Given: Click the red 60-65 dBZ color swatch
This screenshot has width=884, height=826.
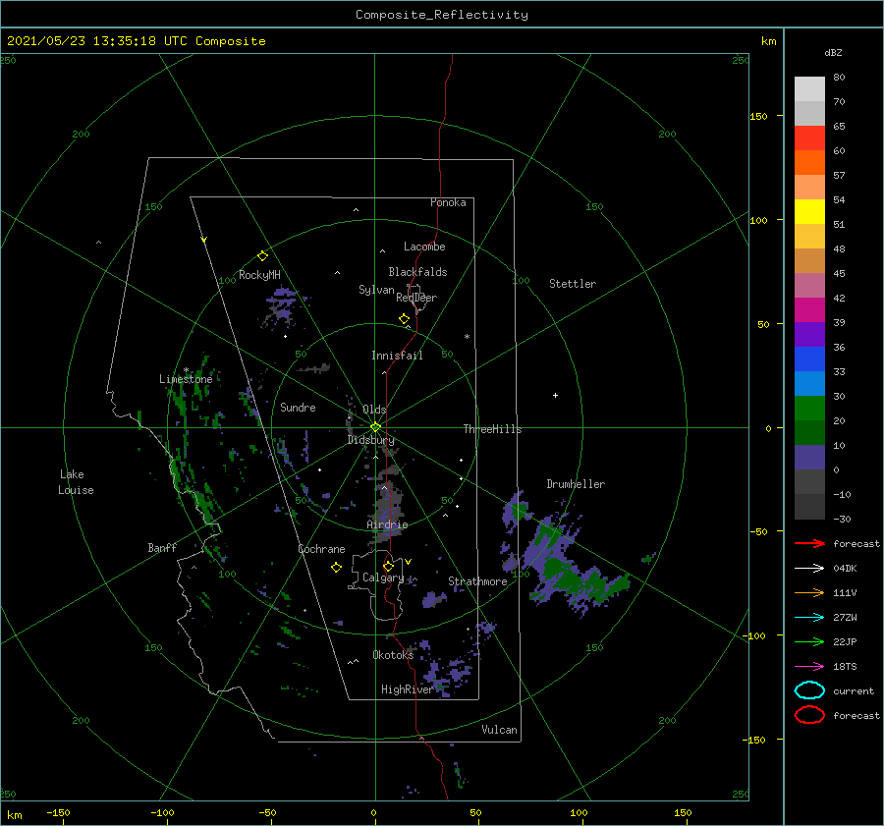Looking at the screenshot, I should click(x=809, y=138).
